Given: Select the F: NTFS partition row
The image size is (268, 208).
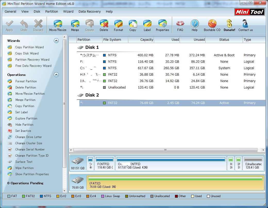Looking at the screenshot, I should click(x=172, y=62).
